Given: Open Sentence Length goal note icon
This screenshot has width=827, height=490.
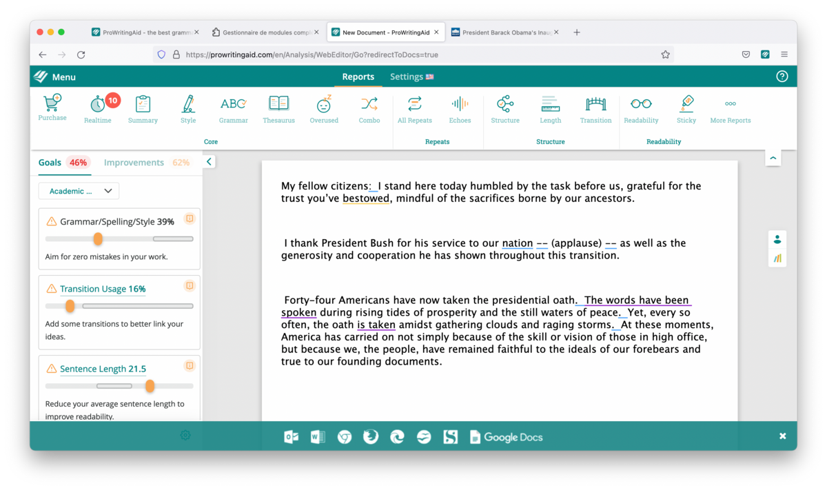Looking at the screenshot, I should tap(190, 365).
